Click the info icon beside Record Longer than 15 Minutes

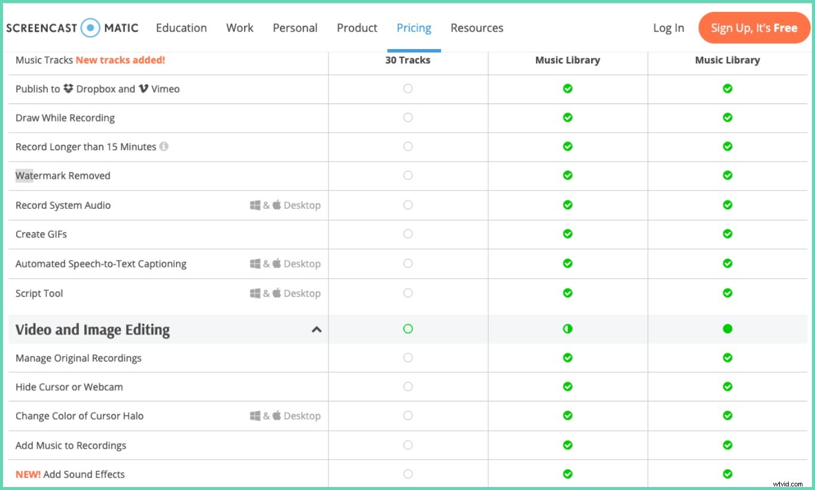[164, 147]
